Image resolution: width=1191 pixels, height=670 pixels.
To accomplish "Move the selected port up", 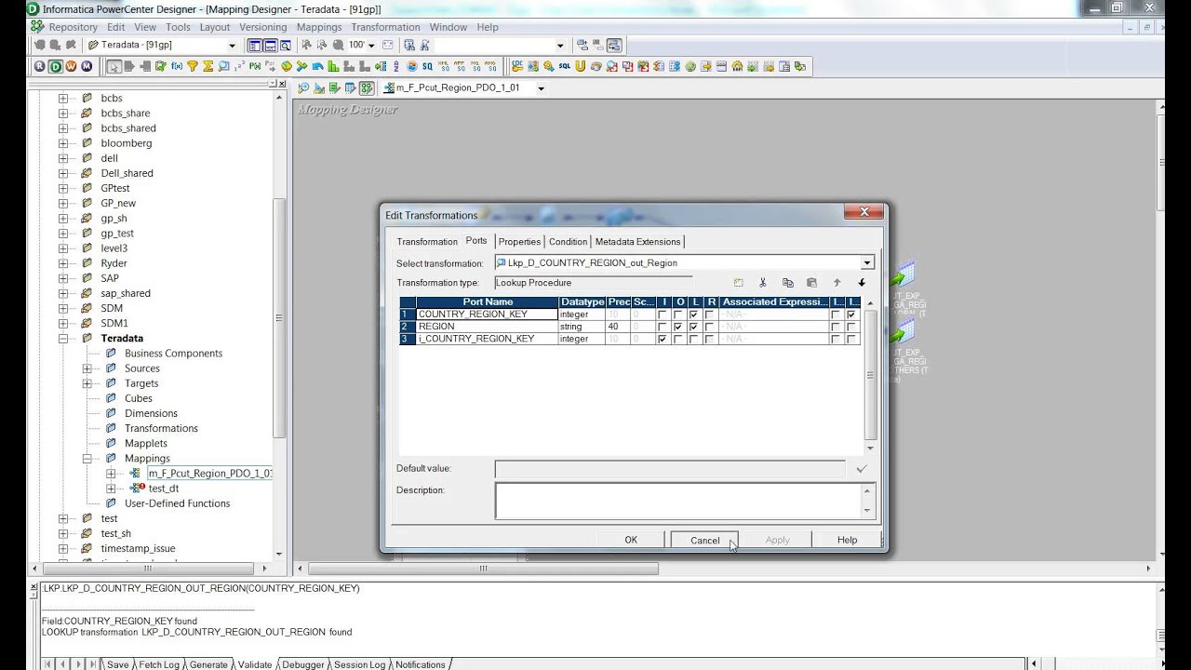I will (x=836, y=283).
